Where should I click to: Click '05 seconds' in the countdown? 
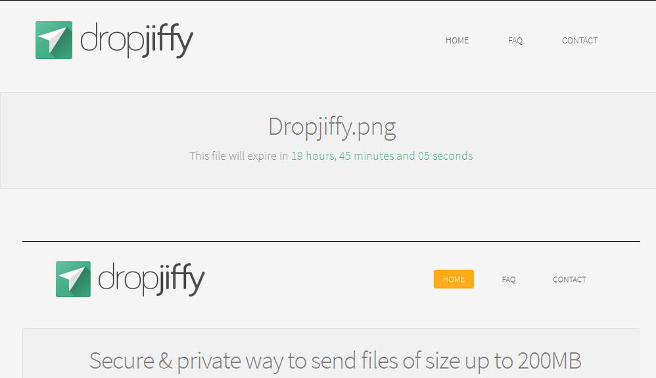click(446, 156)
